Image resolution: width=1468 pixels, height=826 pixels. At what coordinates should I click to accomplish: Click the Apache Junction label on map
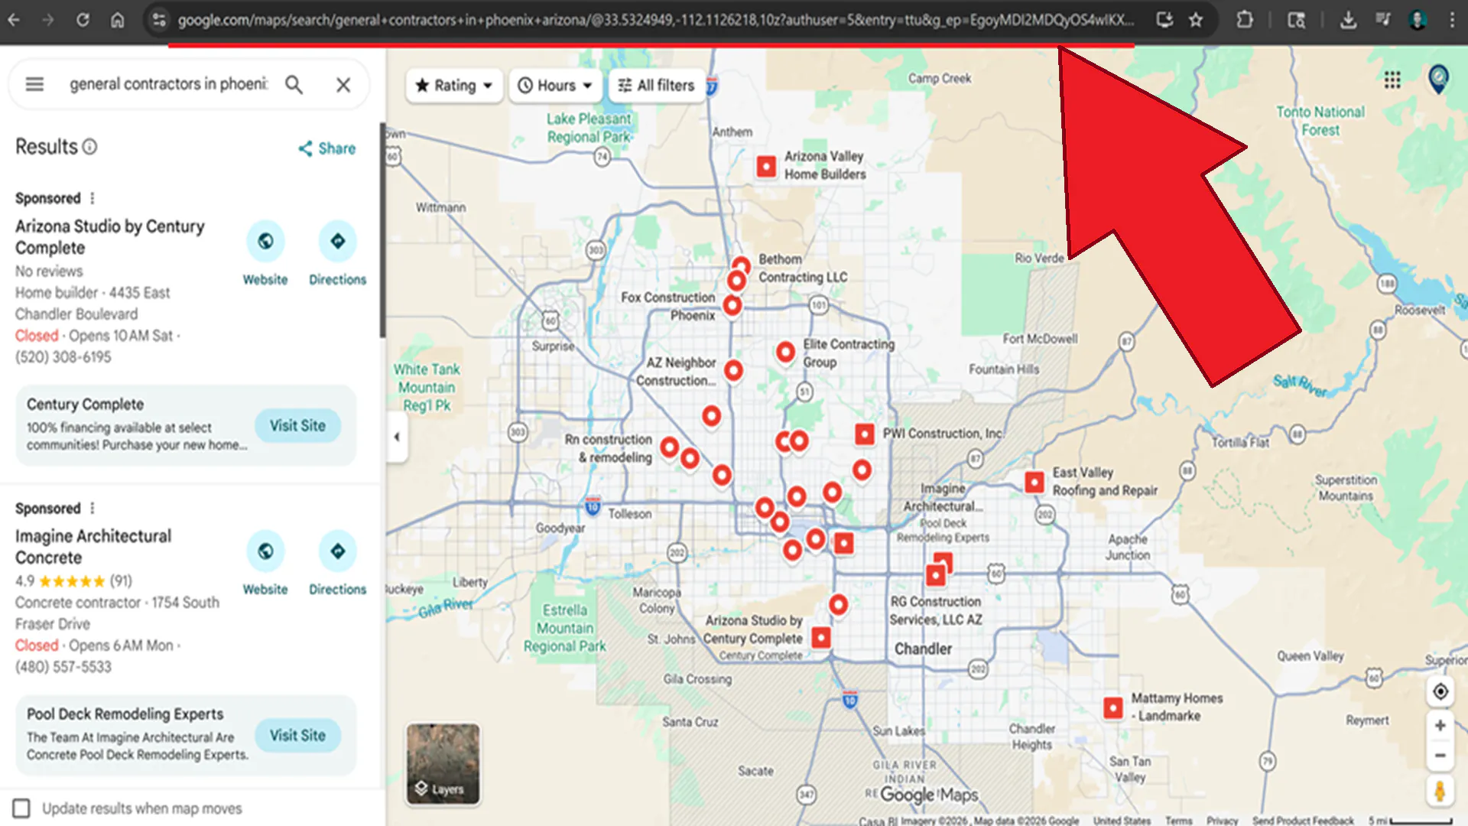tap(1128, 547)
